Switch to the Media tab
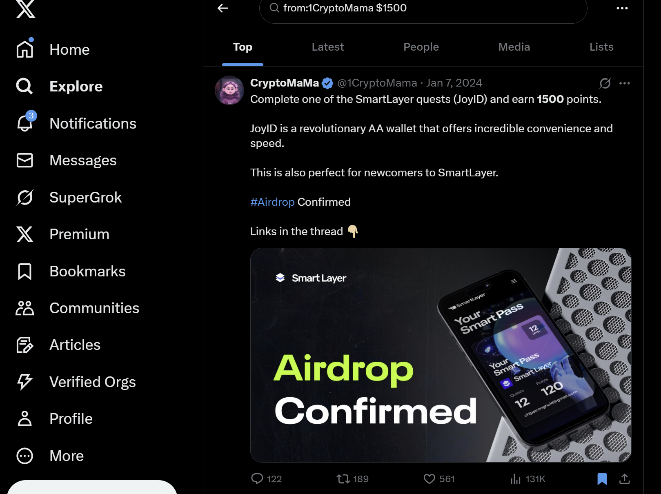 tap(514, 47)
